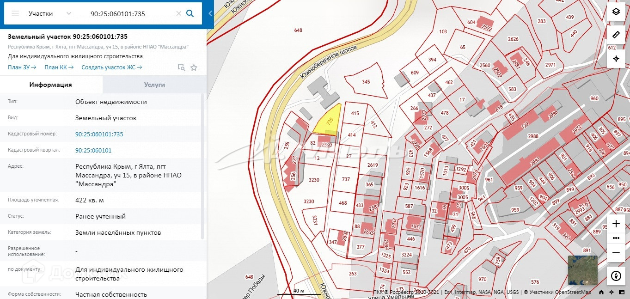Click parcel 2626 on the map
Screen dimensions: 630x299
coord(513,39)
